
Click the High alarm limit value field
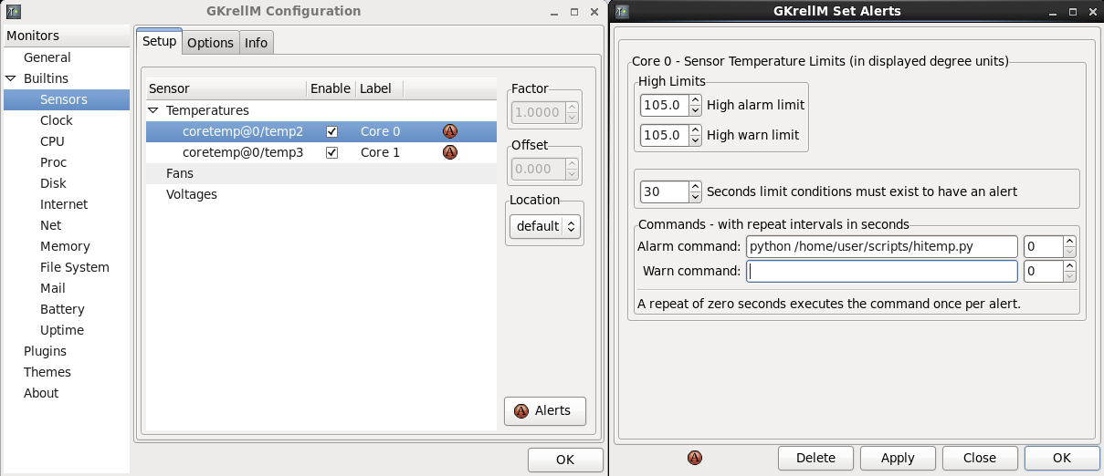point(664,105)
